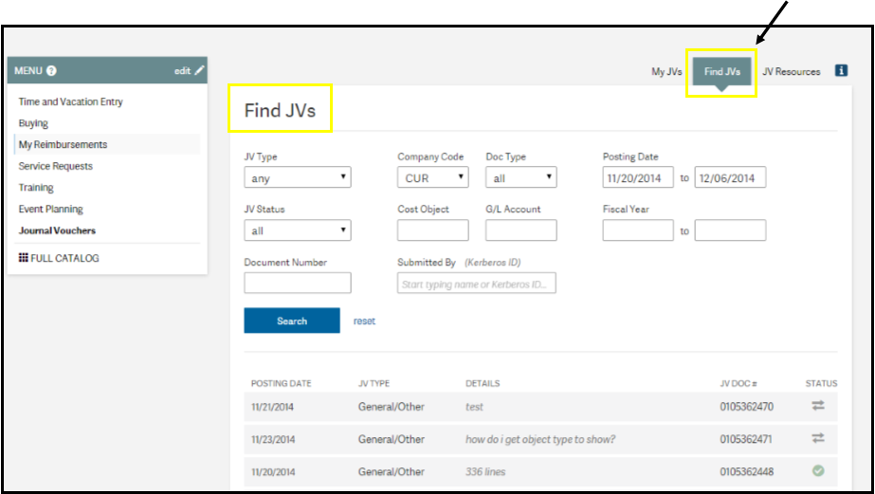Viewport: 875px width, 494px height.
Task: Click document number 0105362471
Action: tap(746, 439)
